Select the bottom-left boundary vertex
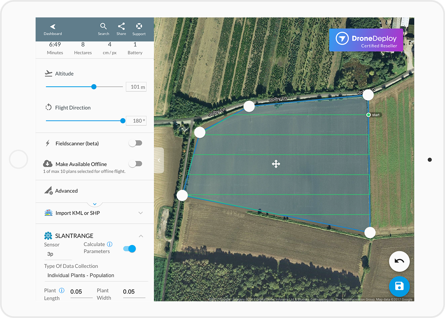The image size is (445, 318). pos(182,195)
